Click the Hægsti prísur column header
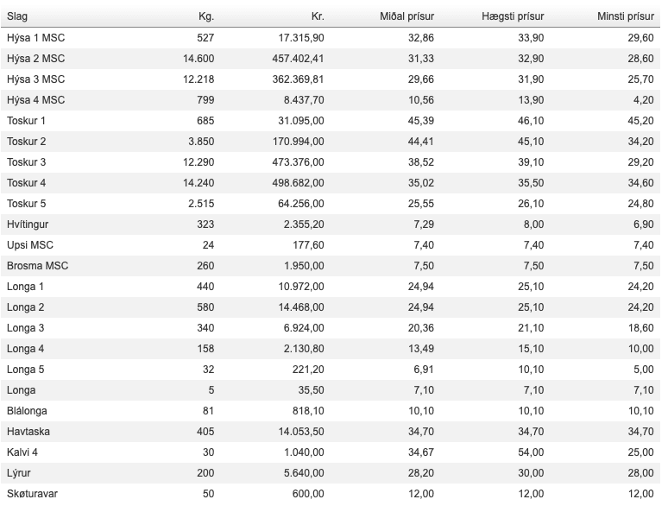Viewport: 668px width, 512px height. coord(512,16)
